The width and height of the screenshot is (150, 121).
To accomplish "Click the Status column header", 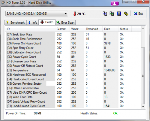I will [x=125, y=29].
